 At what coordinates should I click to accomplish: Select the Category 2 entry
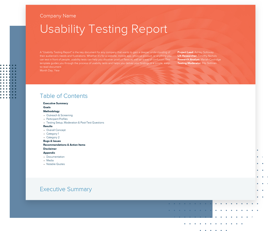point(53,137)
